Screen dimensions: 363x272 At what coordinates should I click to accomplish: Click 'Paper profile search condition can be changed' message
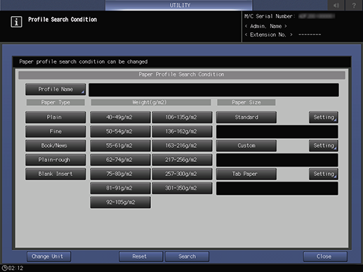tap(84, 62)
